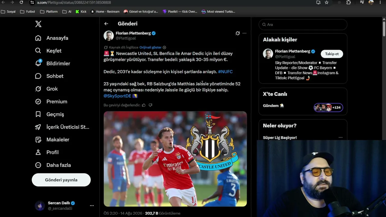386x217 pixels.
Task: Reload the page in the browser
Action: (21, 2)
